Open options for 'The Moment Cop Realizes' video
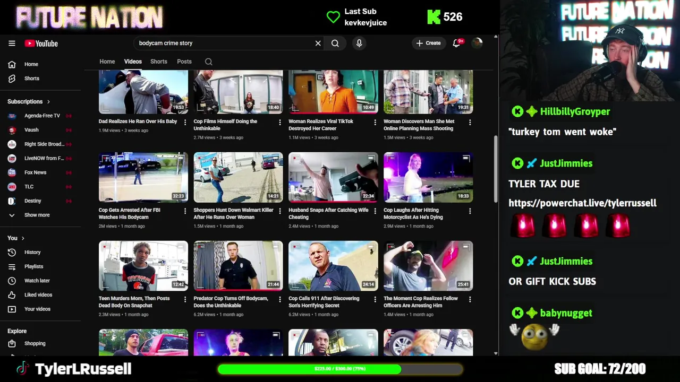Image resolution: width=680 pixels, height=382 pixels. (x=470, y=300)
